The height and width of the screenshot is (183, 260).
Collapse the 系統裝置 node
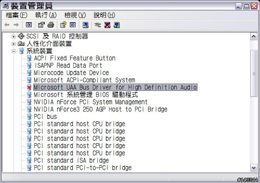[x=13, y=51]
